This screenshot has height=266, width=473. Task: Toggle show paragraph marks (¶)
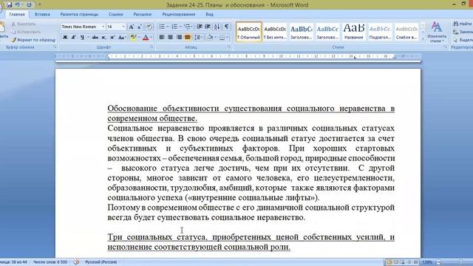[226, 27]
